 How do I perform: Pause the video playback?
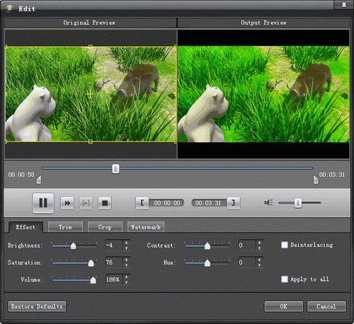point(43,203)
